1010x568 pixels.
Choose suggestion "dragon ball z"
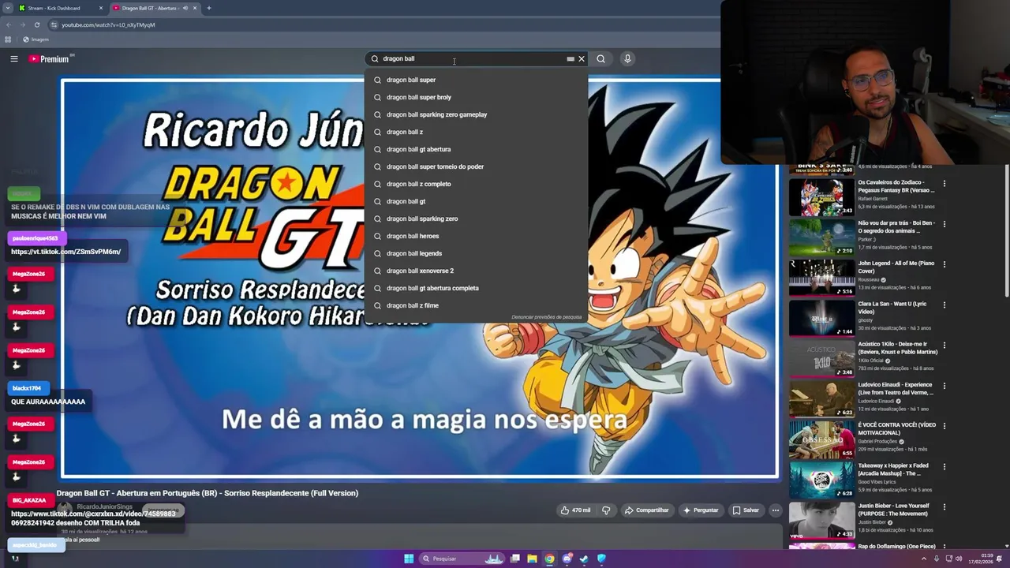[x=476, y=132]
